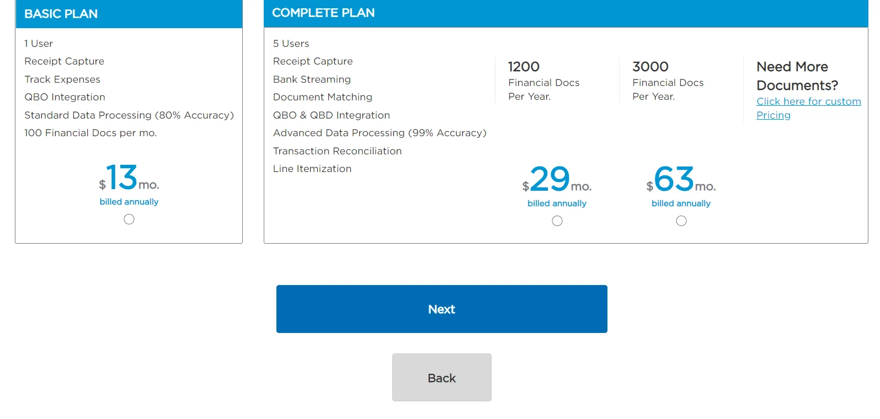This screenshot has width=880, height=419.
Task: Click the $29 mo. price text
Action: tap(557, 180)
